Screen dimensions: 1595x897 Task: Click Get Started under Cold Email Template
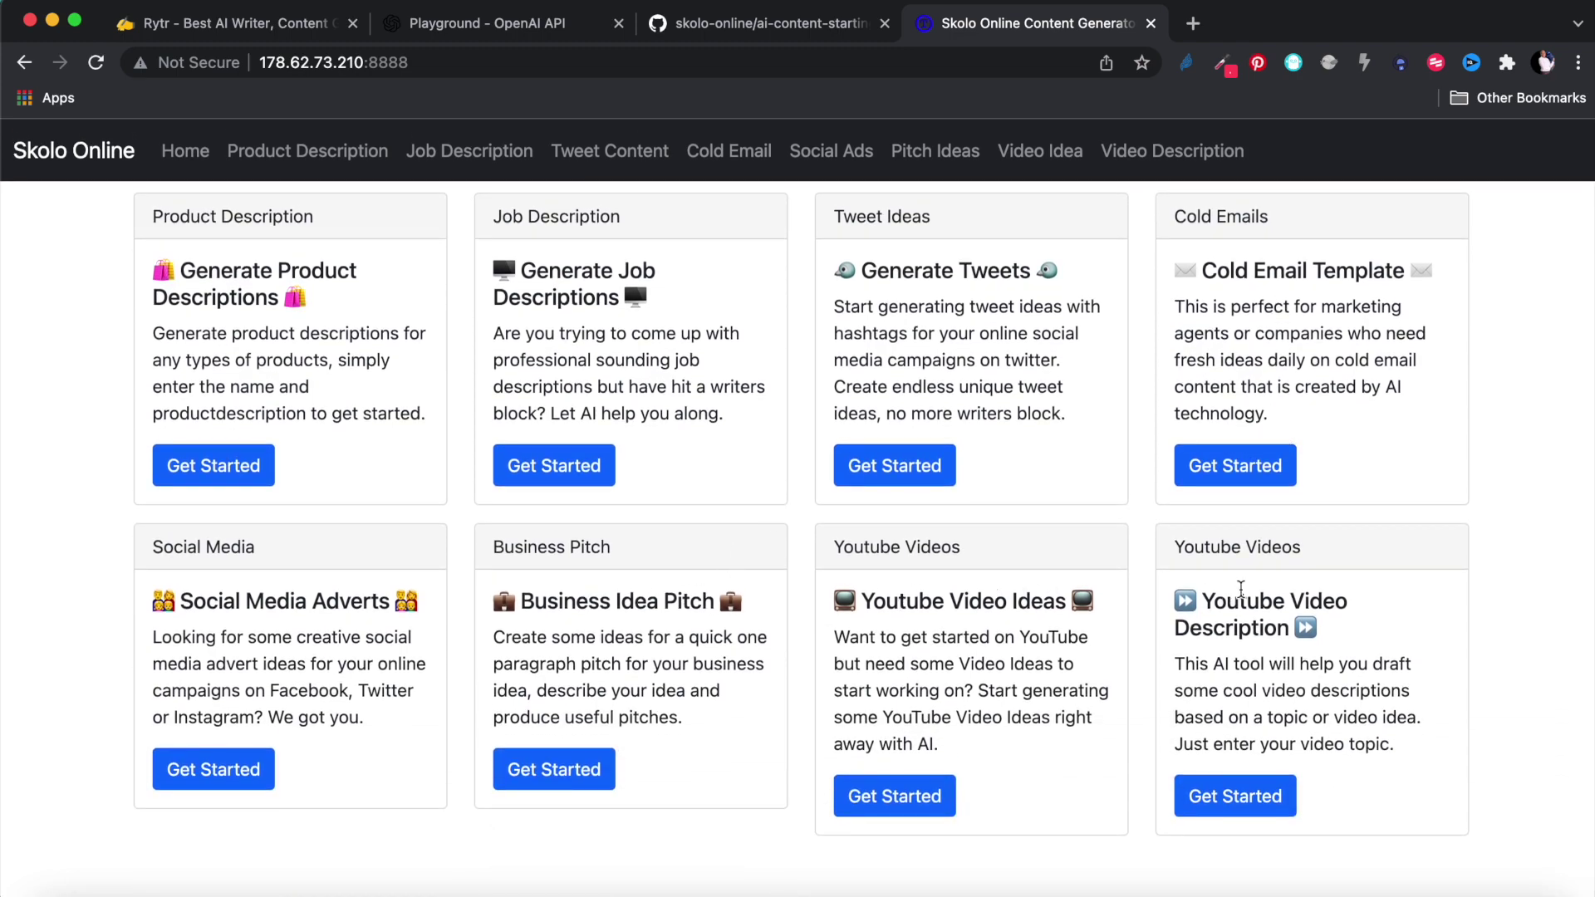pyautogui.click(x=1234, y=466)
